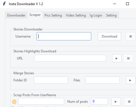Click the URL label
Screen dimensions: 136x107
[20, 58]
